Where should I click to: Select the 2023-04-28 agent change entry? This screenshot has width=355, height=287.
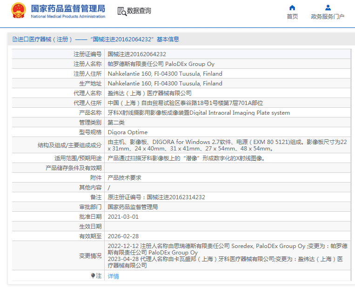(x=225, y=262)
